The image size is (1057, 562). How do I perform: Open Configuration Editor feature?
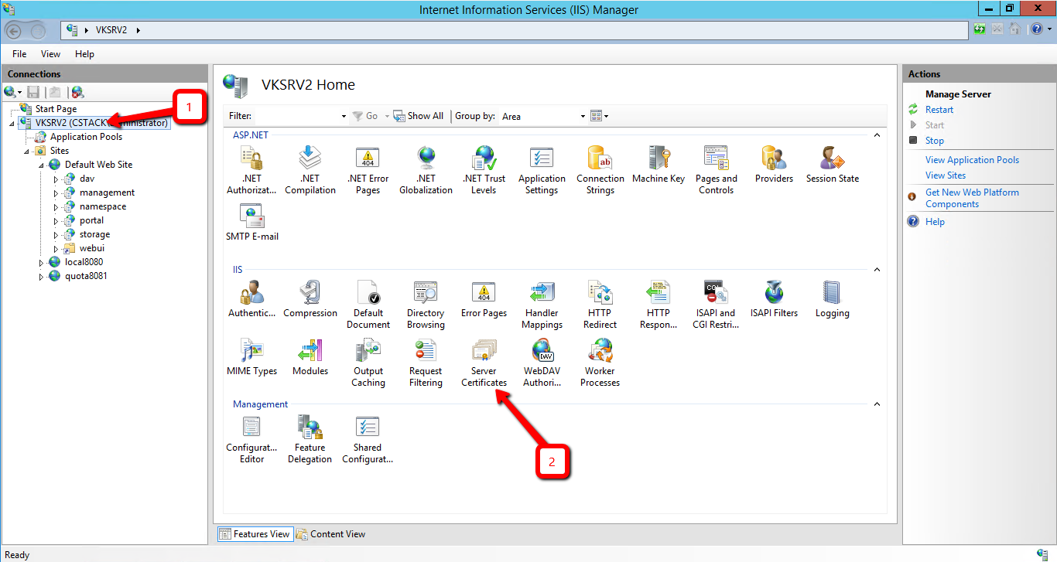click(x=251, y=439)
